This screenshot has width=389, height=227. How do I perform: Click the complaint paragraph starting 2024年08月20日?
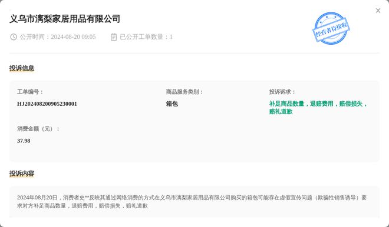pyautogui.click(x=192, y=202)
